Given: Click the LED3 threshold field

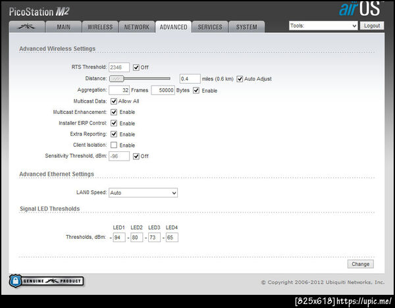Looking at the screenshot, I should click(154, 237).
